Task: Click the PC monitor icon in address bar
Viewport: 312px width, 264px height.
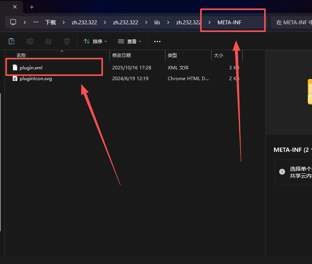Action: (x=13, y=22)
